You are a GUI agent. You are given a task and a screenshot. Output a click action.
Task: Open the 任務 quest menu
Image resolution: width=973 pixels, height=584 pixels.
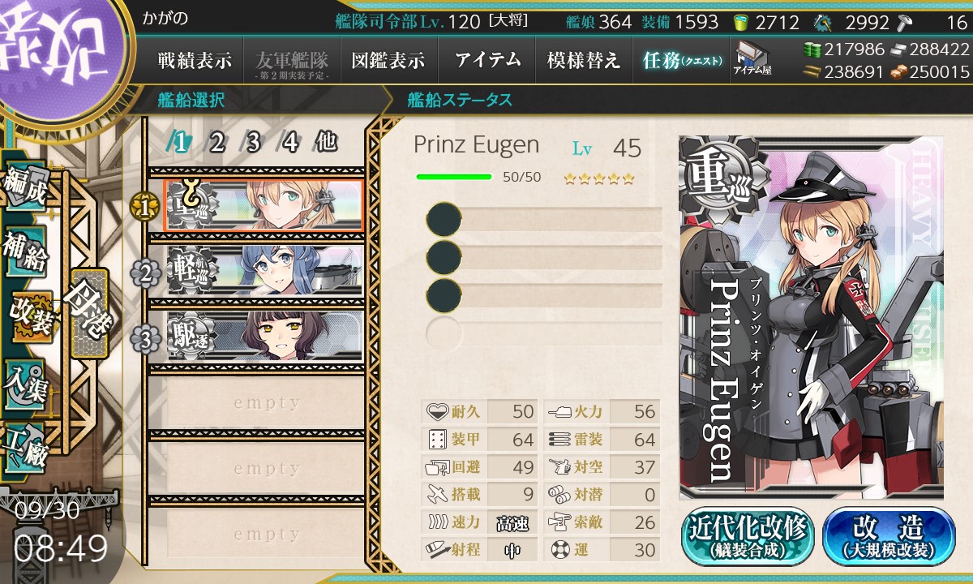point(681,60)
